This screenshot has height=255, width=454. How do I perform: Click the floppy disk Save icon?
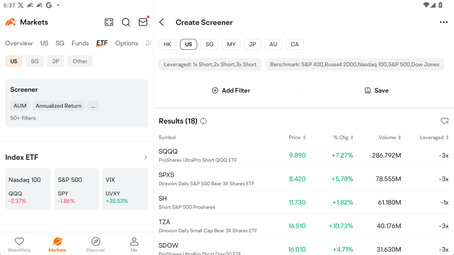367,91
